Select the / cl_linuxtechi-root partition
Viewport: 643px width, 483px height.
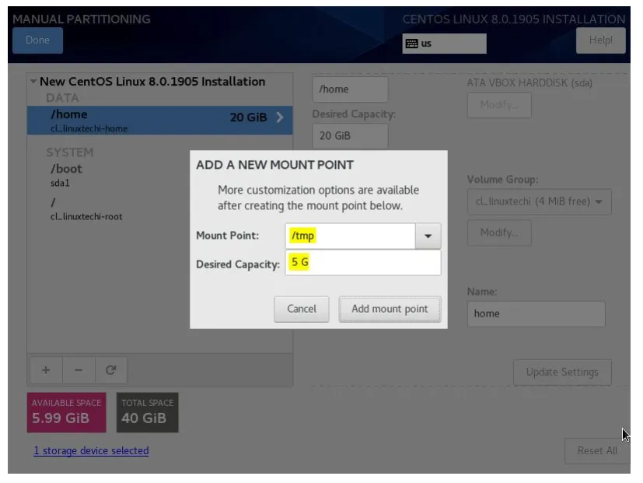click(x=160, y=209)
